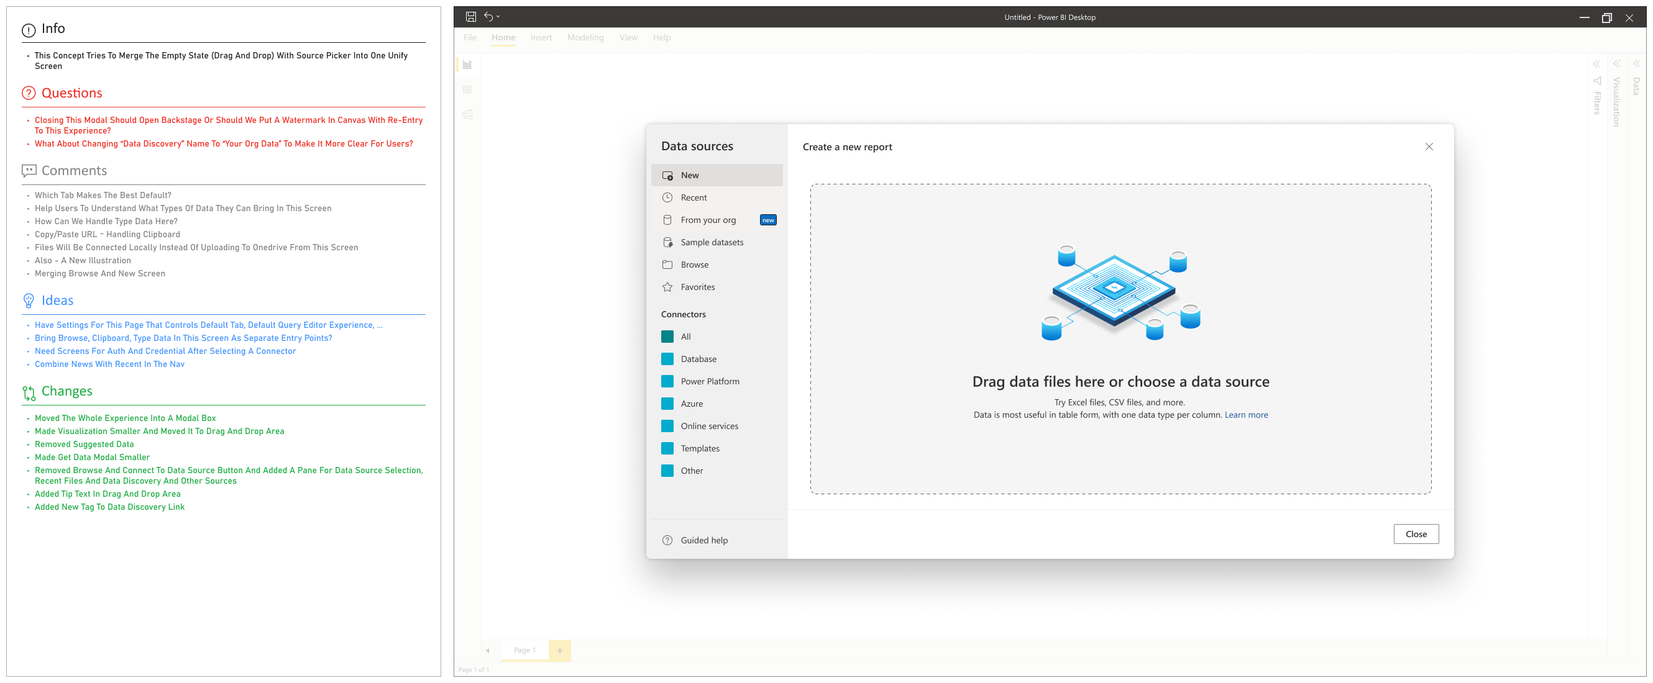The width and height of the screenshot is (1653, 683).
Task: Open the Report view icon in left rail
Action: [x=467, y=65]
